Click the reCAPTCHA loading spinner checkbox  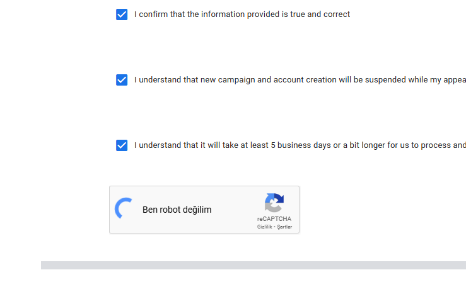click(x=124, y=208)
